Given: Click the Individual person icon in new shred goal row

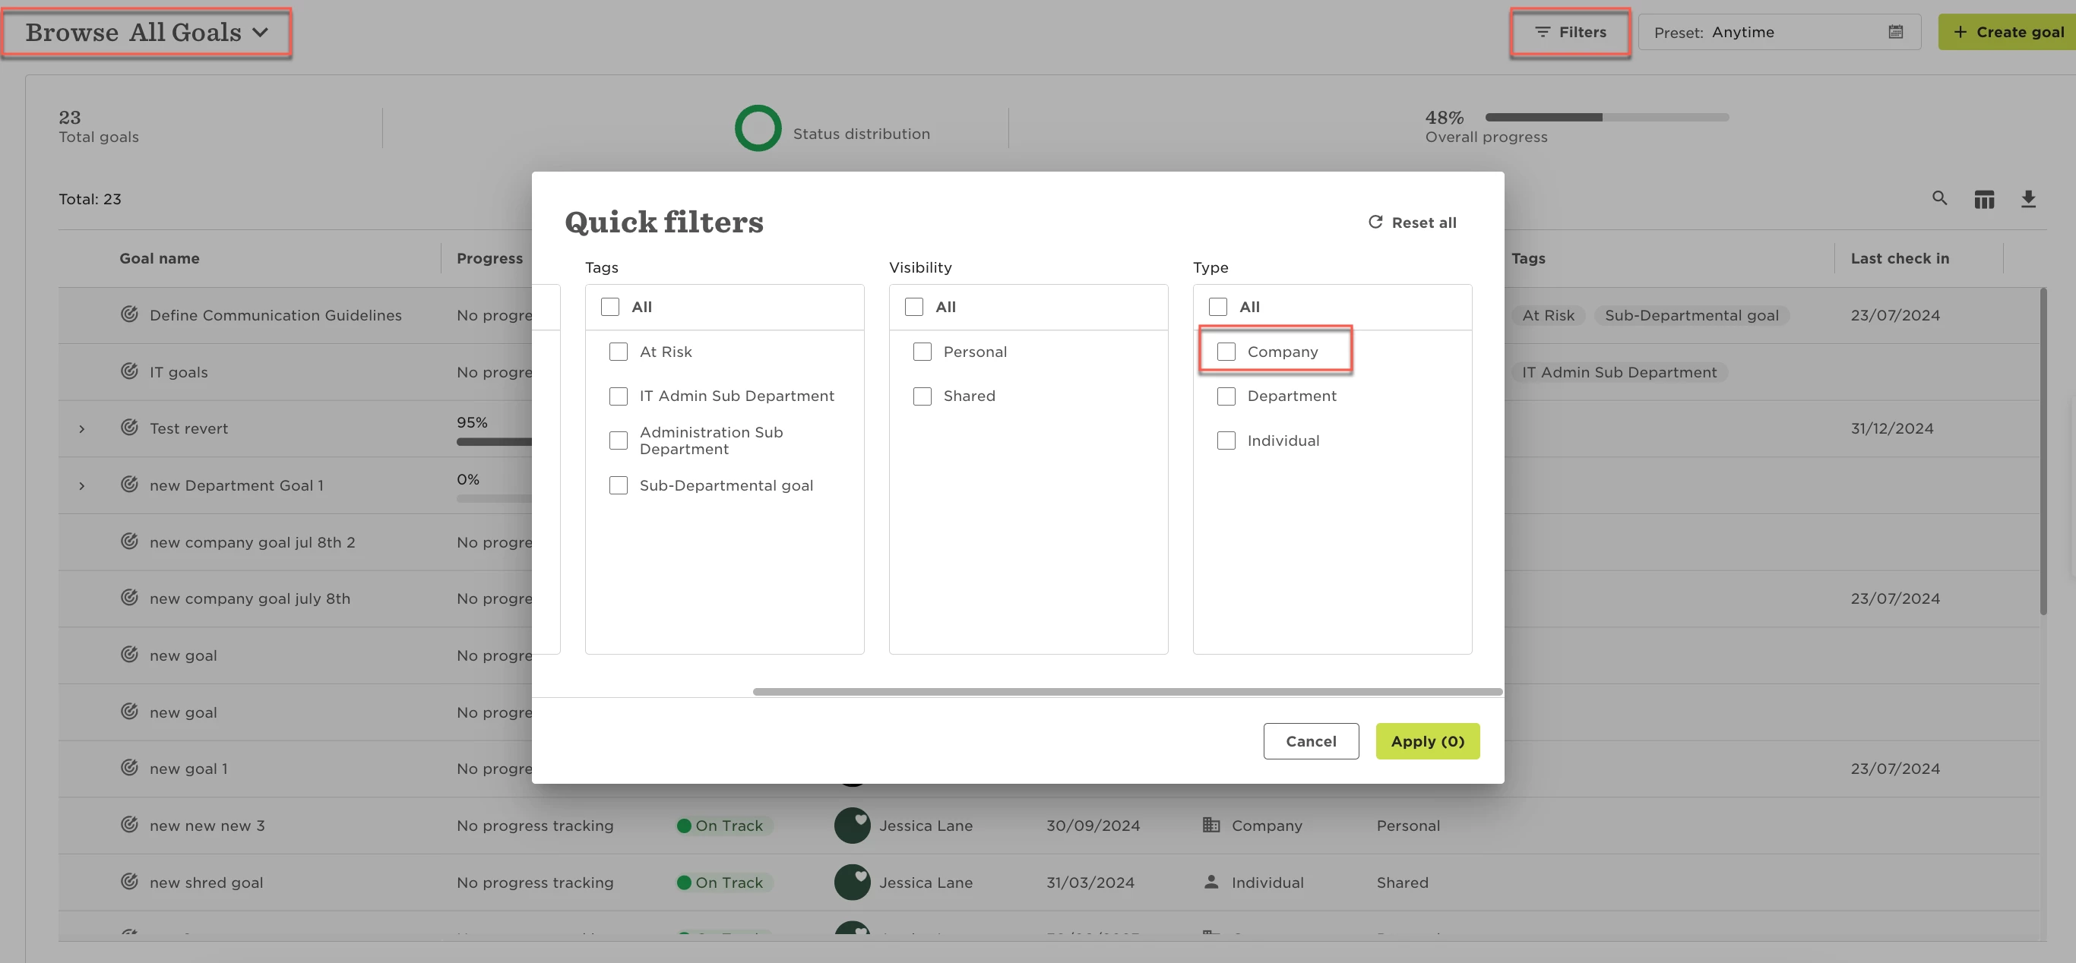Looking at the screenshot, I should point(1210,882).
